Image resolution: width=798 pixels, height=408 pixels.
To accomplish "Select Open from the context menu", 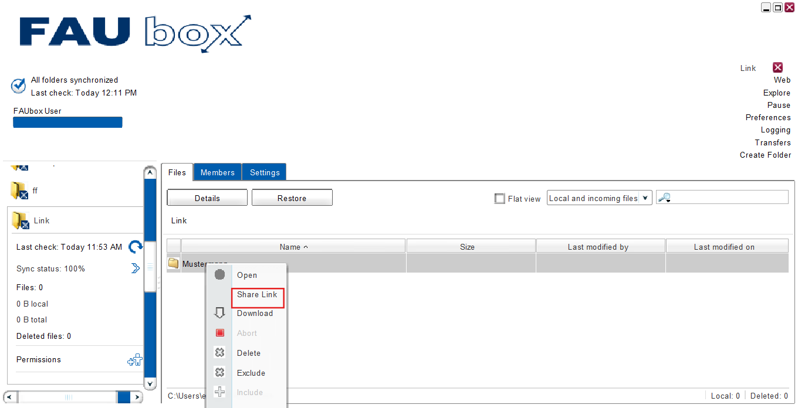I will [x=247, y=275].
